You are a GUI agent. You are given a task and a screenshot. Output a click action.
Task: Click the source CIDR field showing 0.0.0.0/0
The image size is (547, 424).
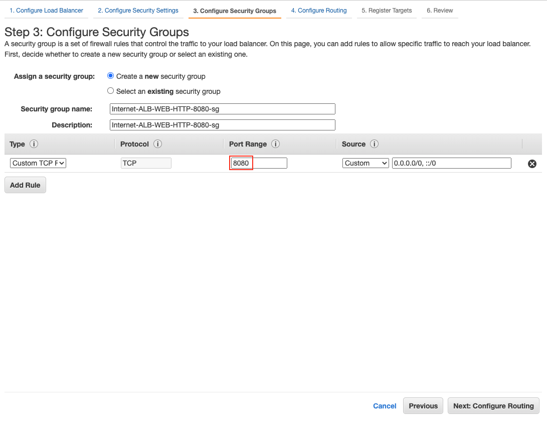tap(451, 163)
